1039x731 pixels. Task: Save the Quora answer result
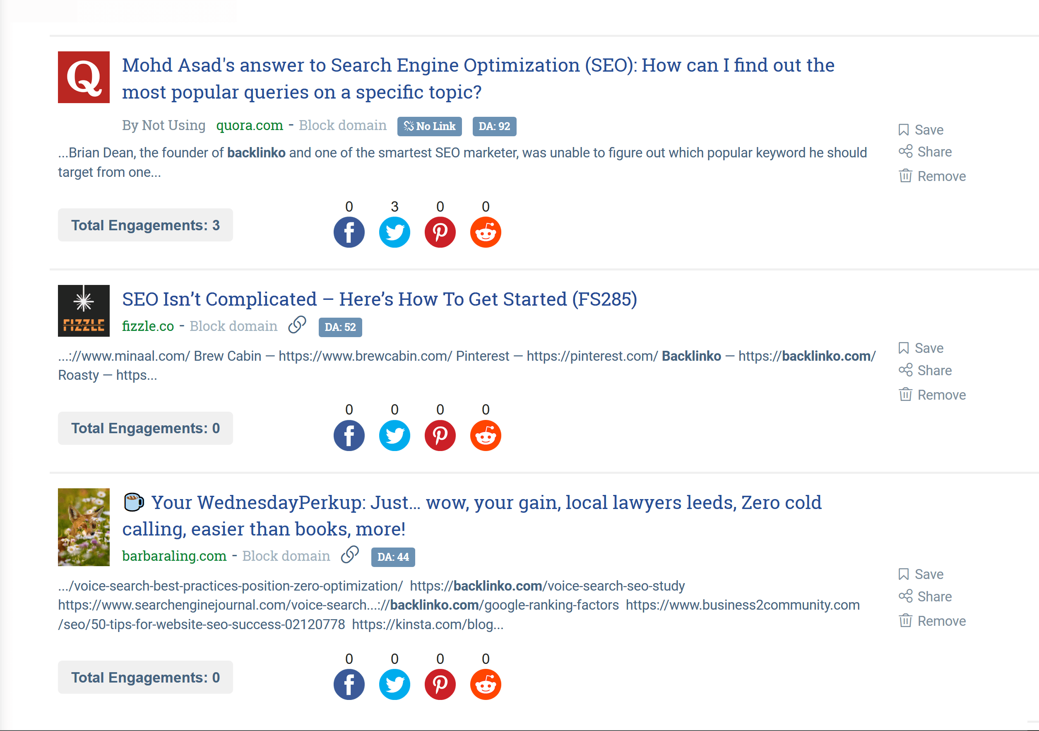pyautogui.click(x=921, y=130)
